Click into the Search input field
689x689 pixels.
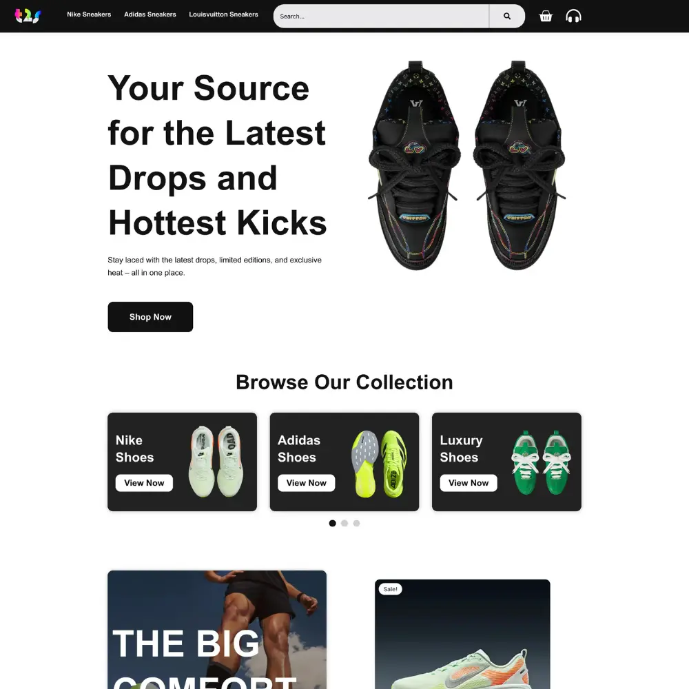coord(381,17)
